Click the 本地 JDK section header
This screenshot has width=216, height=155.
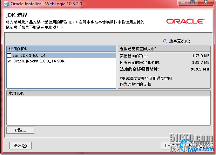tap(108, 93)
